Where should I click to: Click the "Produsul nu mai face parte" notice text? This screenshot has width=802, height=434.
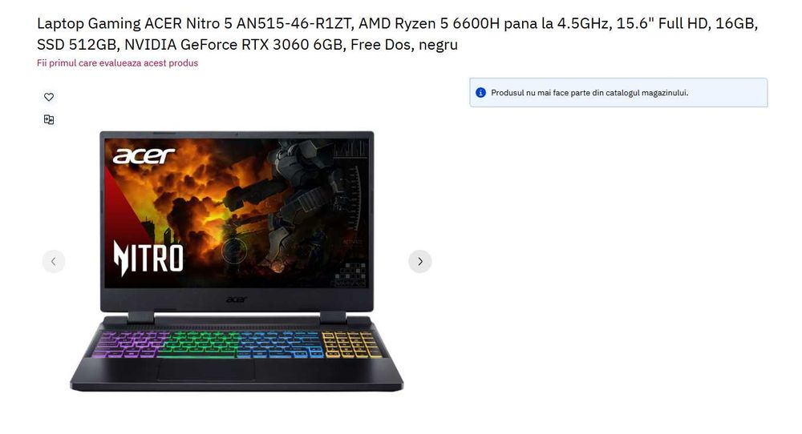(x=589, y=92)
